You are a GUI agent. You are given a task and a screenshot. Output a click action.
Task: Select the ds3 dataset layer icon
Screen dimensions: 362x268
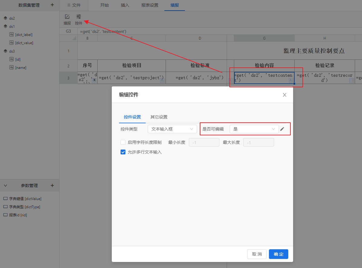coord(5,51)
